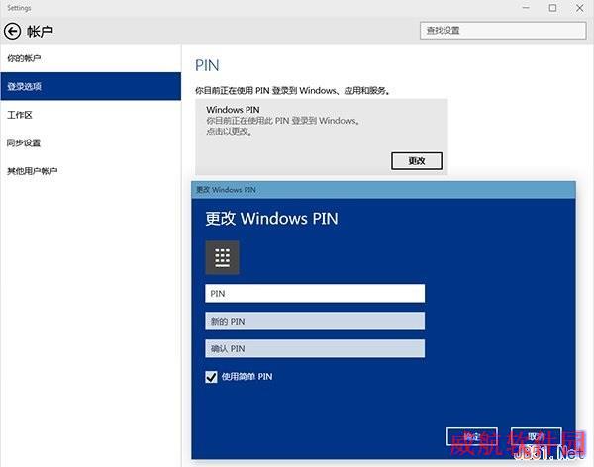594x467 pixels.
Task: Open 工作区 settings section
Action: pos(90,115)
